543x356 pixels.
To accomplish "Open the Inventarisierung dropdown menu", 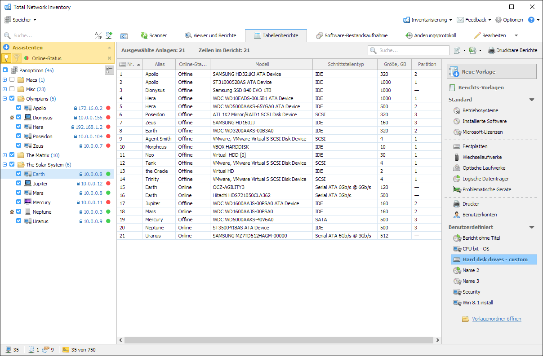I will coord(432,20).
